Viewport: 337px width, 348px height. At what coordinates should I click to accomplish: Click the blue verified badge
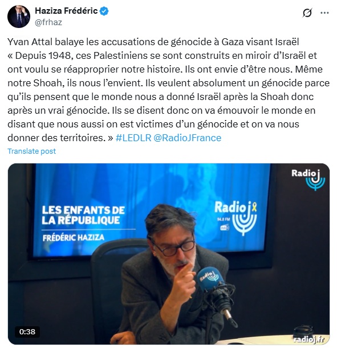tap(104, 11)
